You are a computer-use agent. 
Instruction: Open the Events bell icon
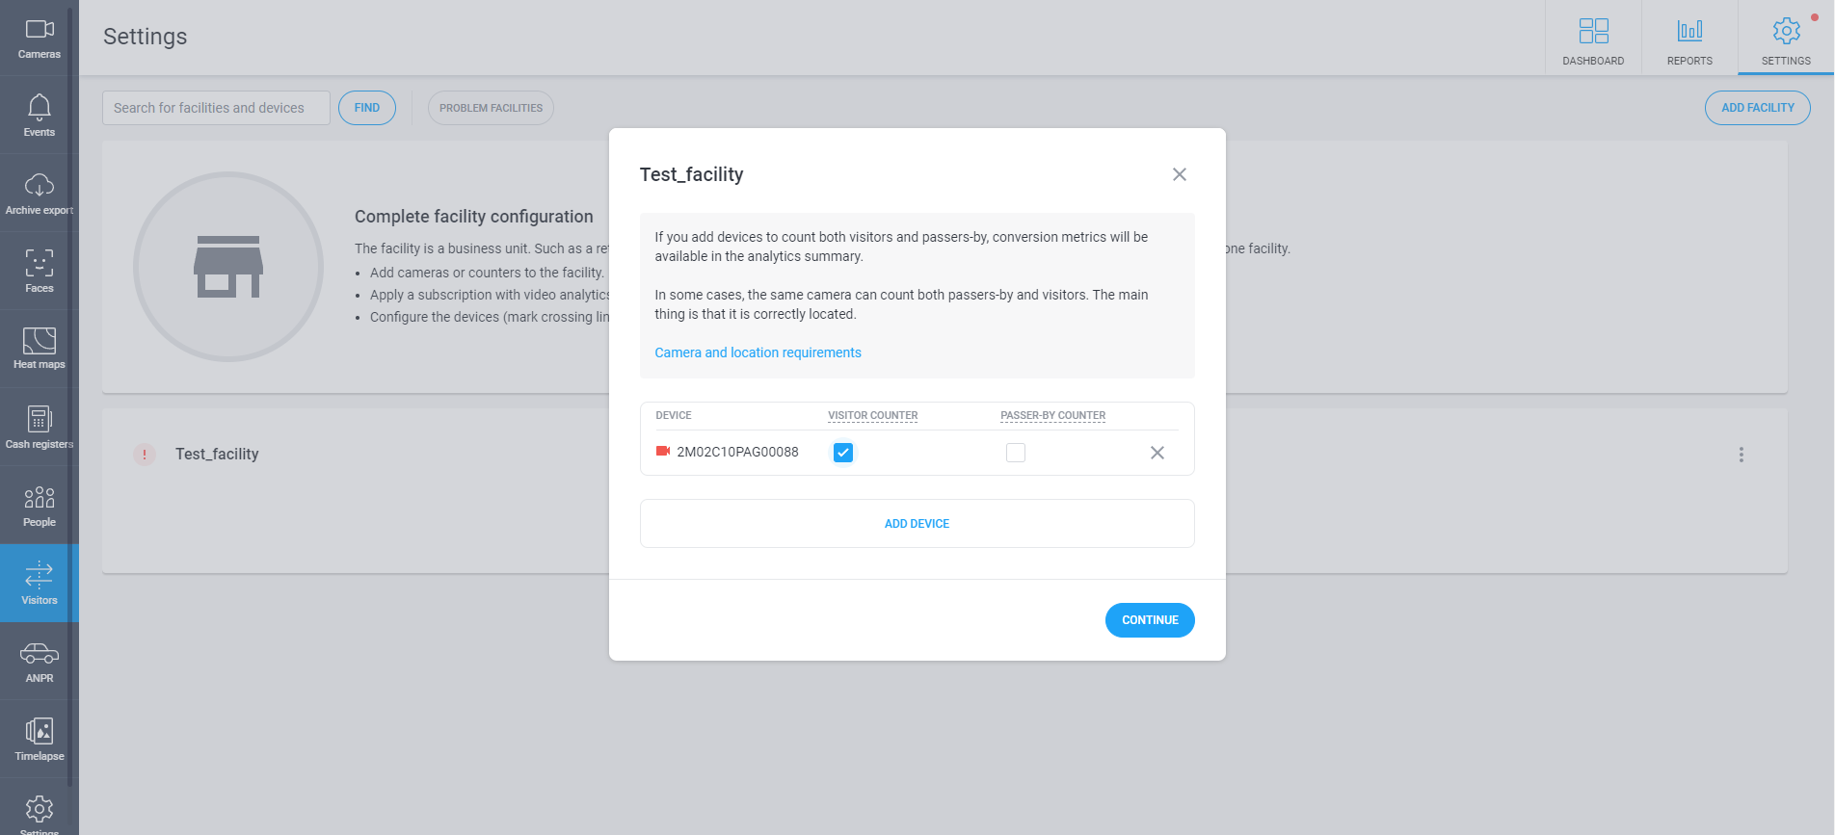39,116
